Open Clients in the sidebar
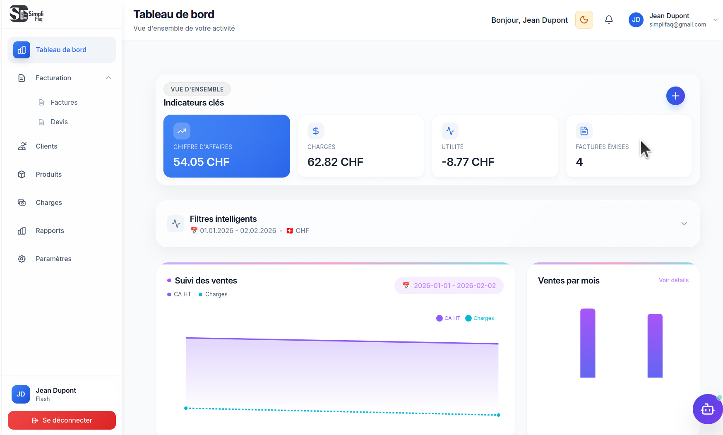 pyautogui.click(x=46, y=146)
